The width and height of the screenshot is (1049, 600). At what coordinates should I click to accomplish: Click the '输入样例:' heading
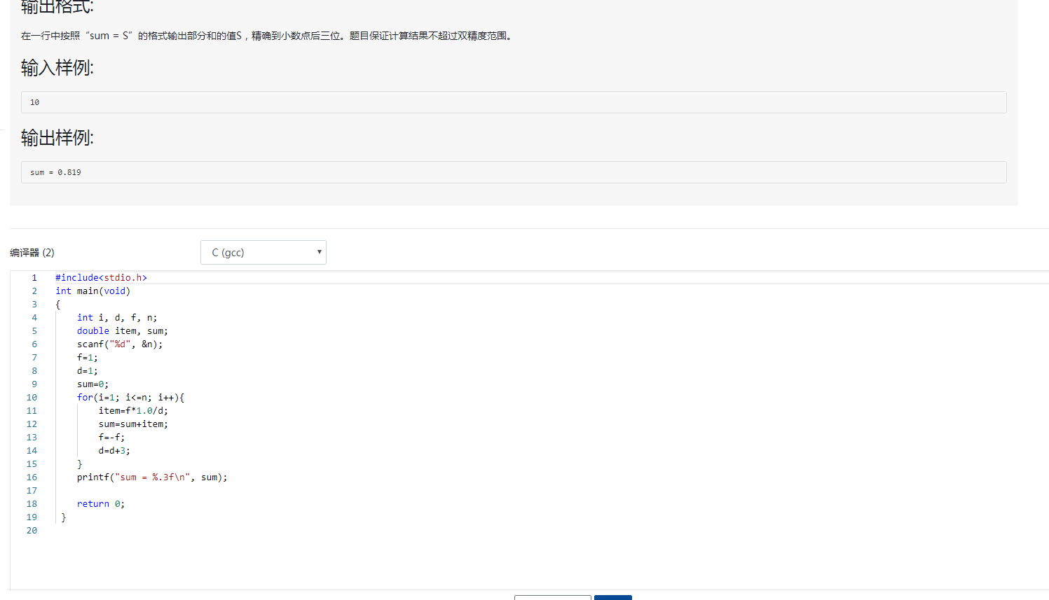57,68
